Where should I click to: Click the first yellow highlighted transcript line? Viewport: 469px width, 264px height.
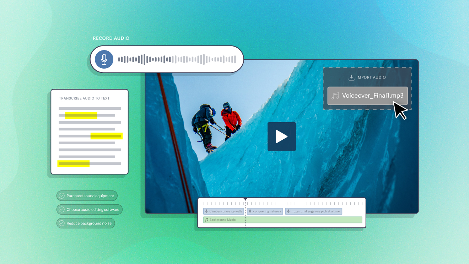click(81, 115)
